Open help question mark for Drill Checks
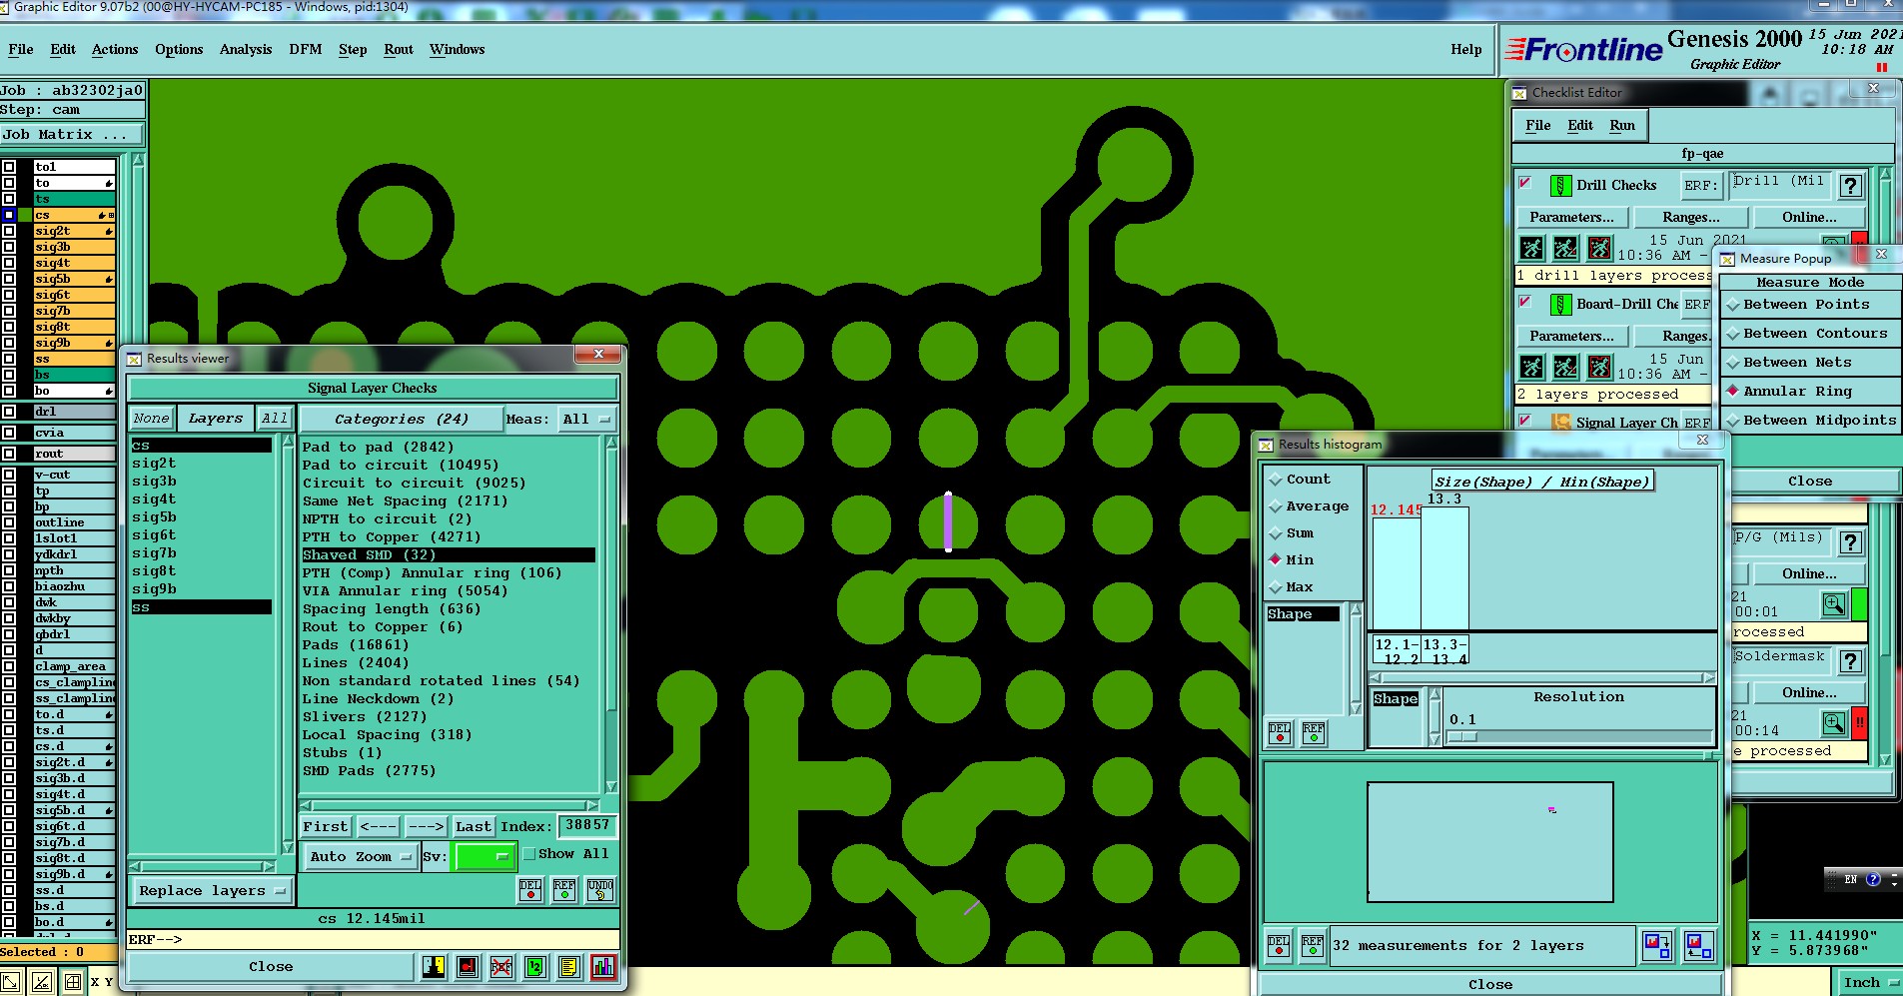The width and height of the screenshot is (1903, 996). tap(1850, 185)
